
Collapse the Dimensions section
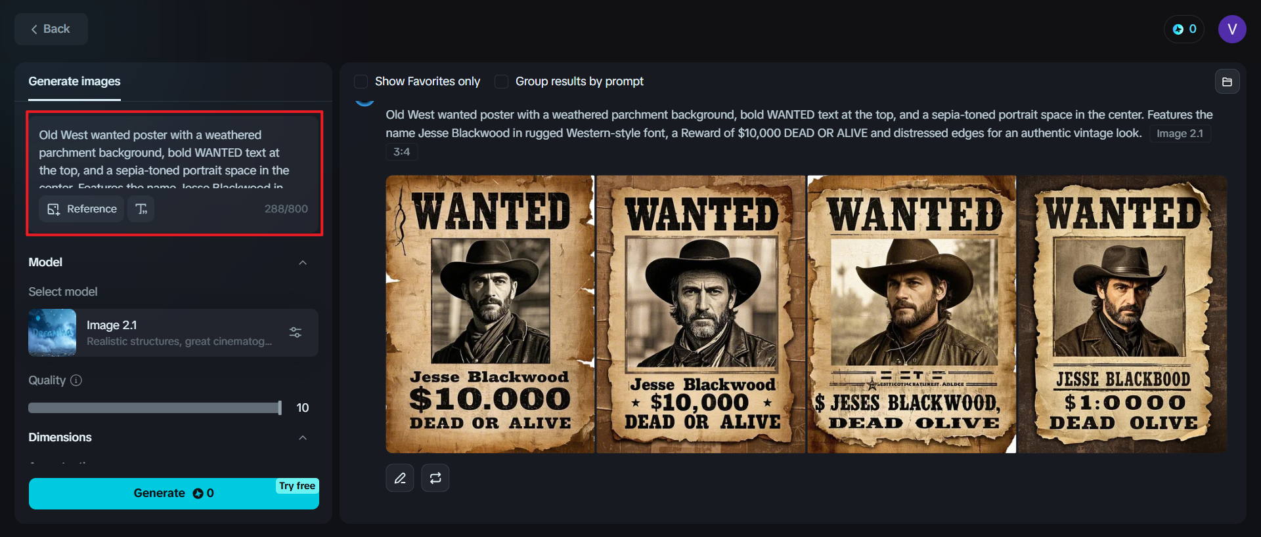pyautogui.click(x=303, y=437)
